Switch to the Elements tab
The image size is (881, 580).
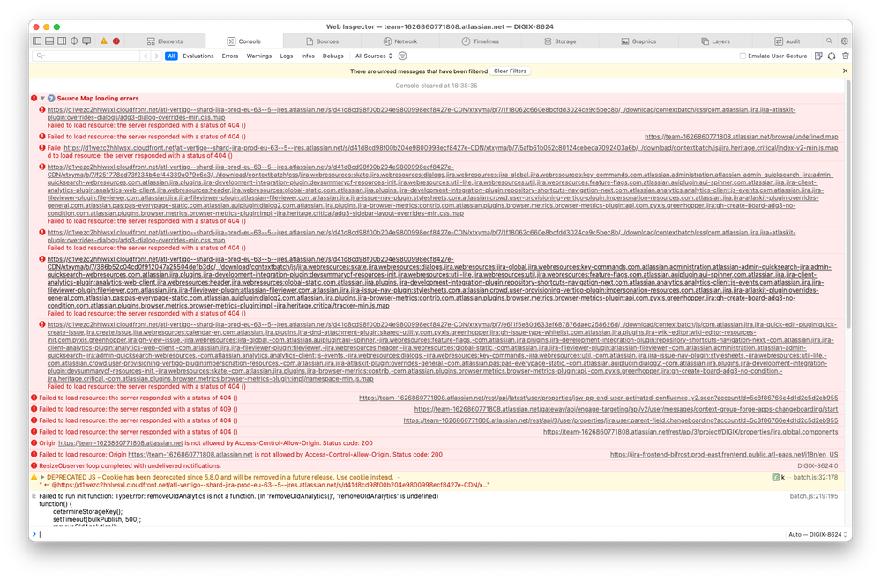click(x=165, y=41)
